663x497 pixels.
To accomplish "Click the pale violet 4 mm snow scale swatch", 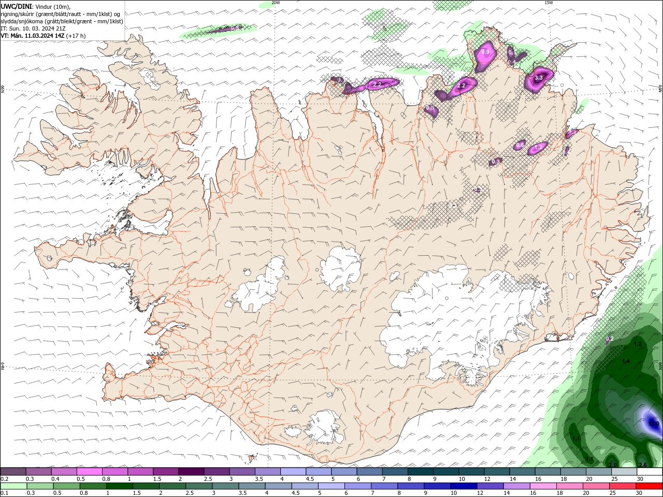I will (293, 472).
